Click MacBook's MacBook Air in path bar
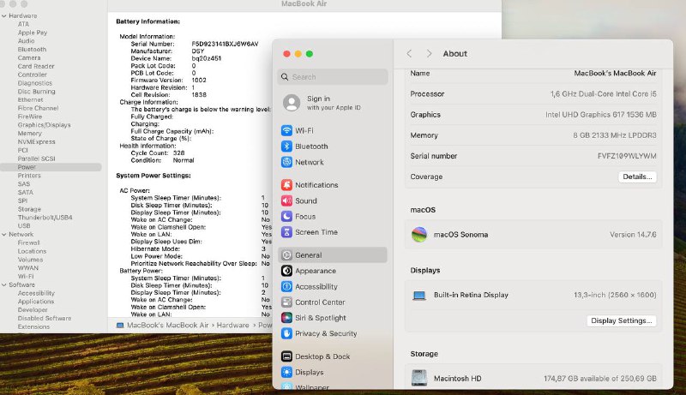The width and height of the screenshot is (686, 395). pyautogui.click(x=167, y=325)
